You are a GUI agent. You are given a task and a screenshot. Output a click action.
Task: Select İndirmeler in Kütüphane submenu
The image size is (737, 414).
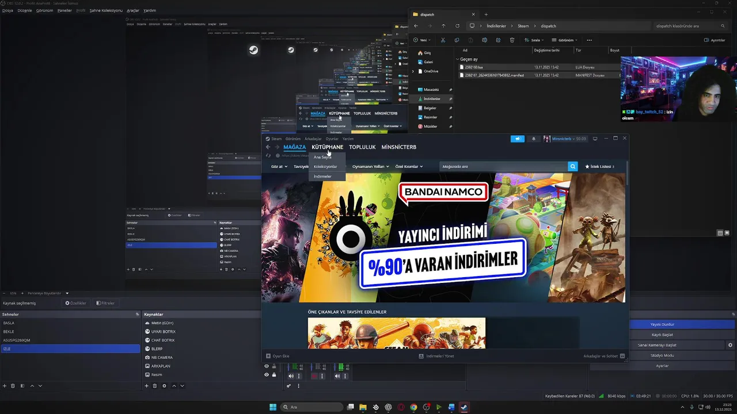click(327, 177)
